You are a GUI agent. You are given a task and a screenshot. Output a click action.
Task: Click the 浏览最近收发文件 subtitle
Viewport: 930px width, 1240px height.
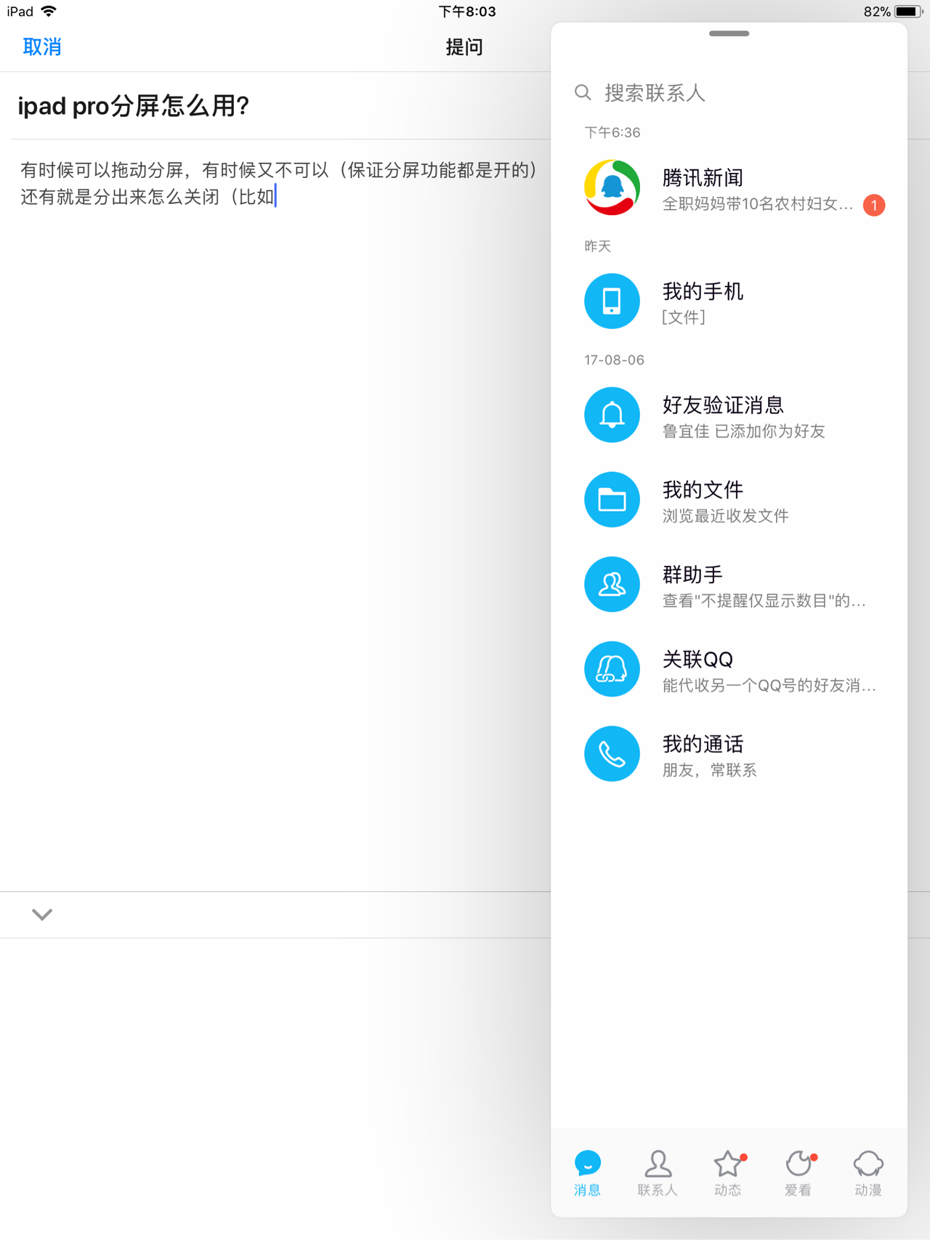725,516
